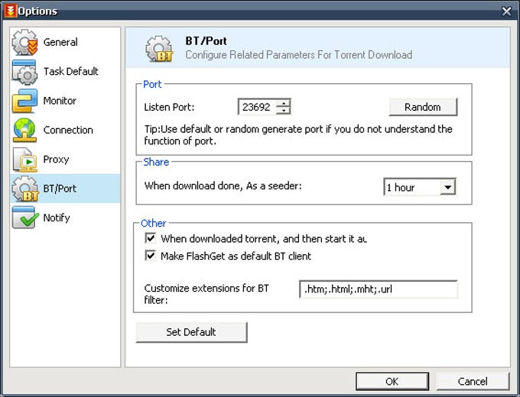Toggle Make FlashGet default BT client

[150, 256]
